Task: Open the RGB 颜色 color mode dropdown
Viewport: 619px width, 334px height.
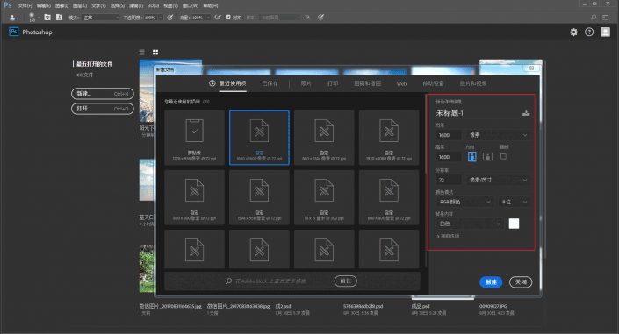Action: pos(464,202)
